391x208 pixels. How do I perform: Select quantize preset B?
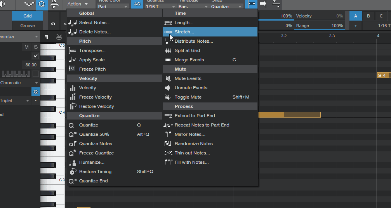368,16
